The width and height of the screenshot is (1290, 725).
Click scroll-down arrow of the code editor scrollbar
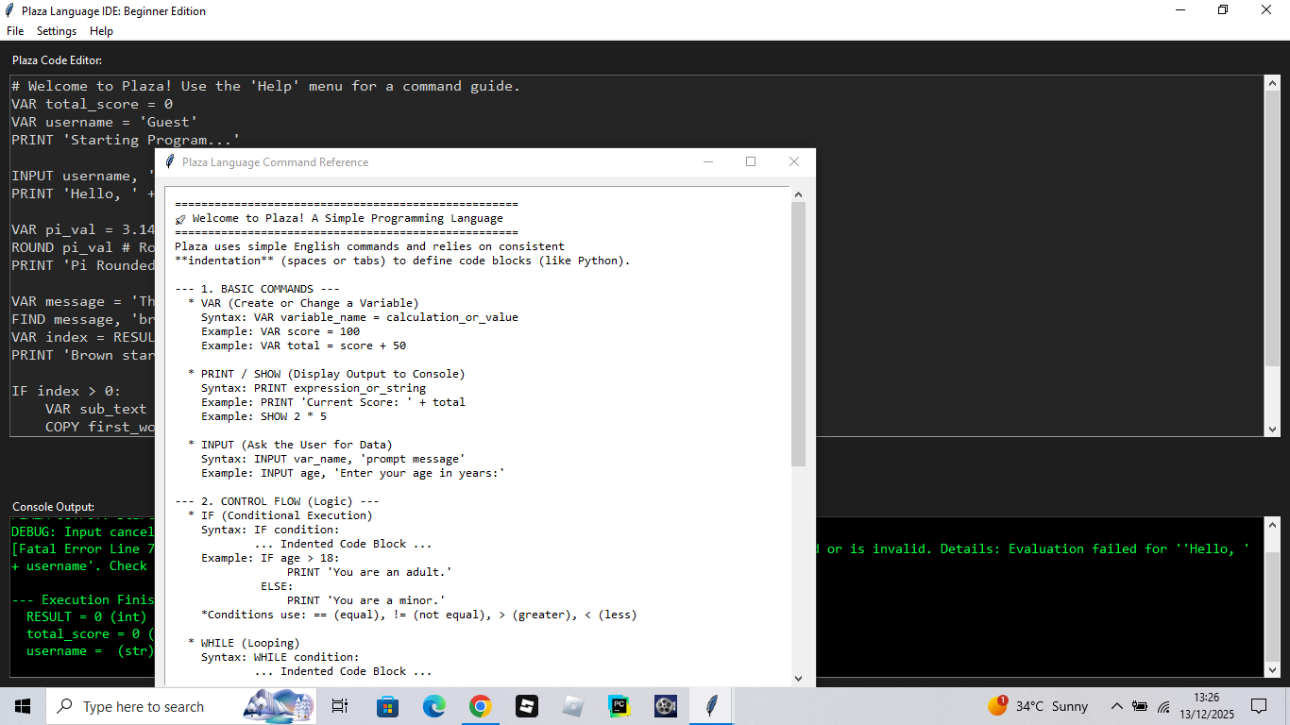1272,429
